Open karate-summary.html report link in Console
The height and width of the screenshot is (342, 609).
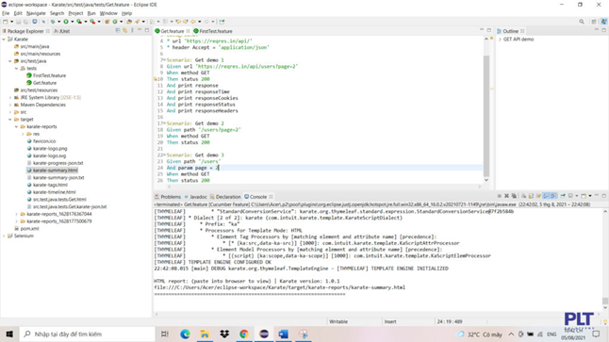[279, 287]
